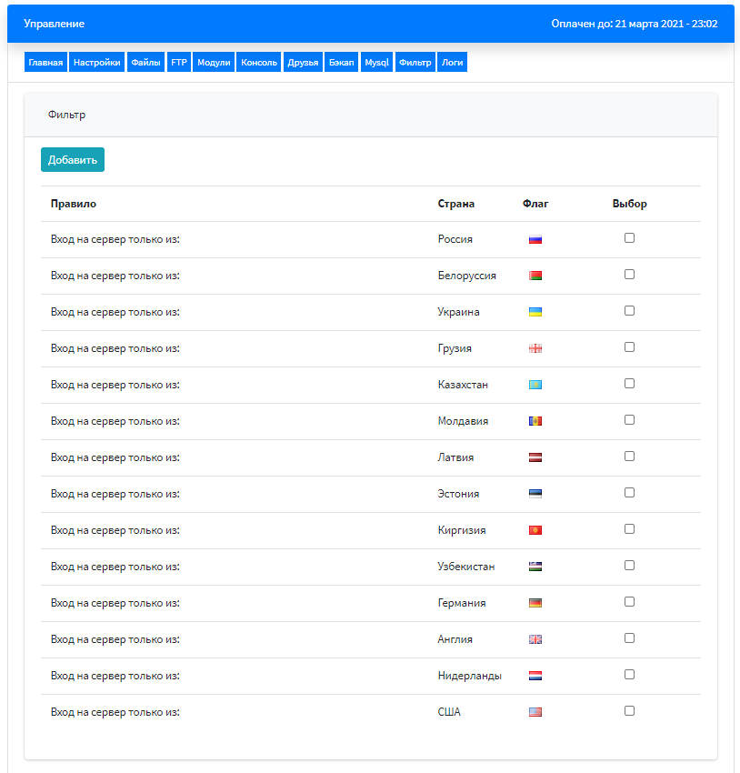Click the Казахстан country name

point(463,385)
